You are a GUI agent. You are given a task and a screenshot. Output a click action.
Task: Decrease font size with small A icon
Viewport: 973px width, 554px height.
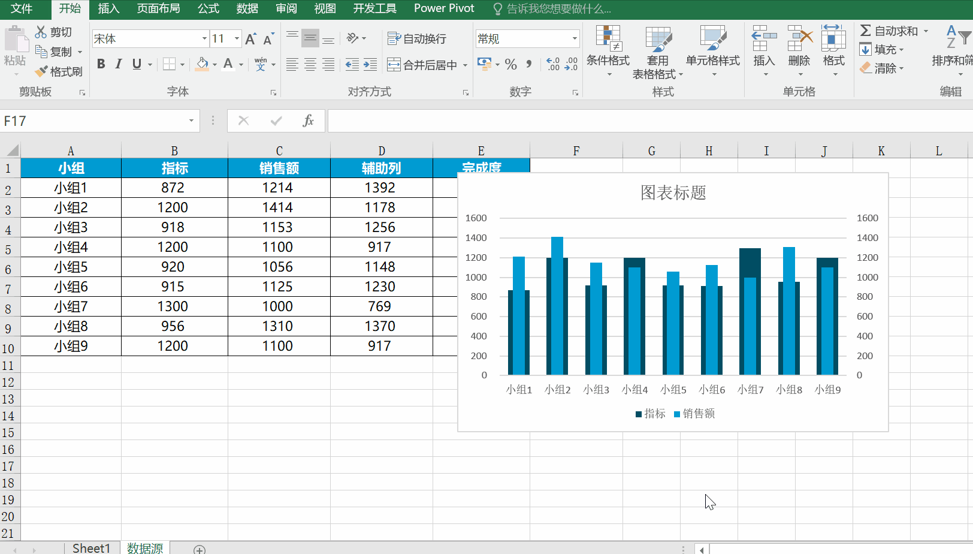269,39
